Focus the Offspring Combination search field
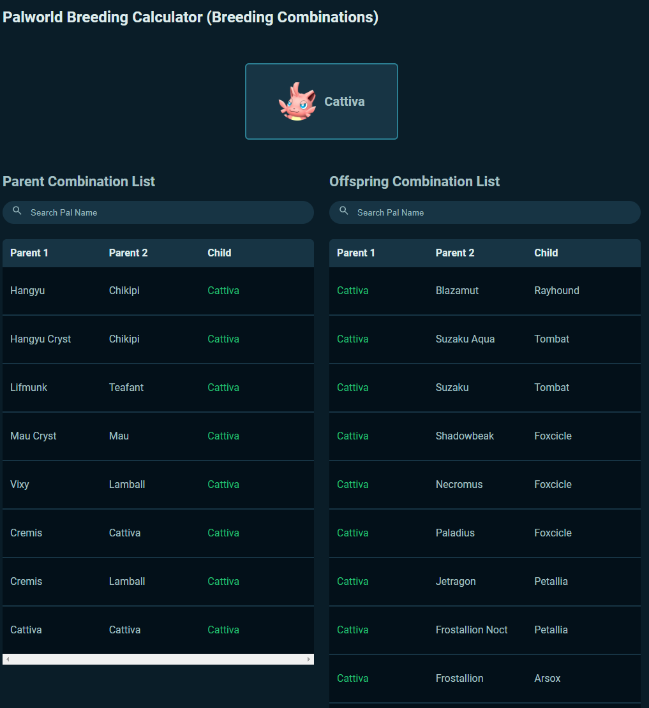Viewport: 649px width, 708px height. [484, 212]
